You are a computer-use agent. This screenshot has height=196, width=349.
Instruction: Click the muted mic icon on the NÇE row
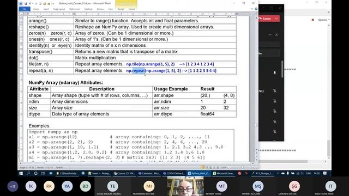(275, 91)
